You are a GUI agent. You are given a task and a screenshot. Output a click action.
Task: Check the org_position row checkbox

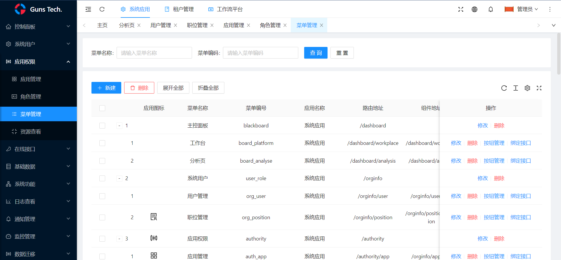pos(102,217)
